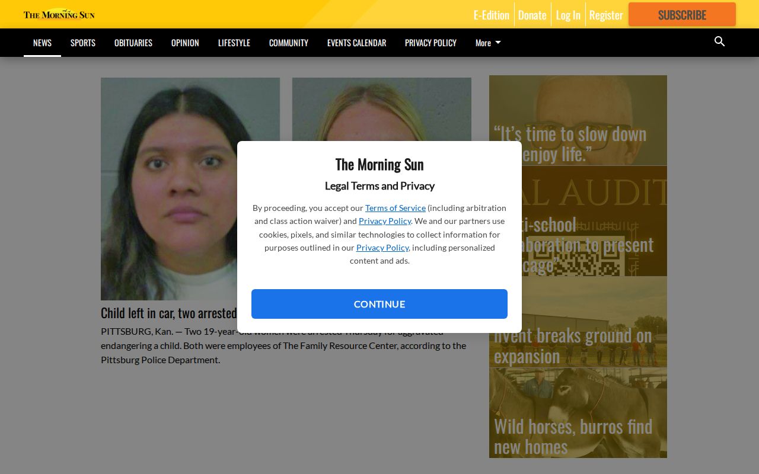Open the Sports section
The width and height of the screenshot is (759, 474).
(83, 43)
